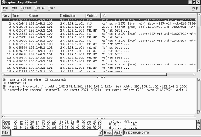Select packet 6 Telnet Data row

click(99, 37)
